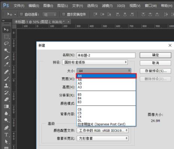Open the 像素长宽比 dropdown
Viewport: 174px width, 149px height.
coord(103,138)
